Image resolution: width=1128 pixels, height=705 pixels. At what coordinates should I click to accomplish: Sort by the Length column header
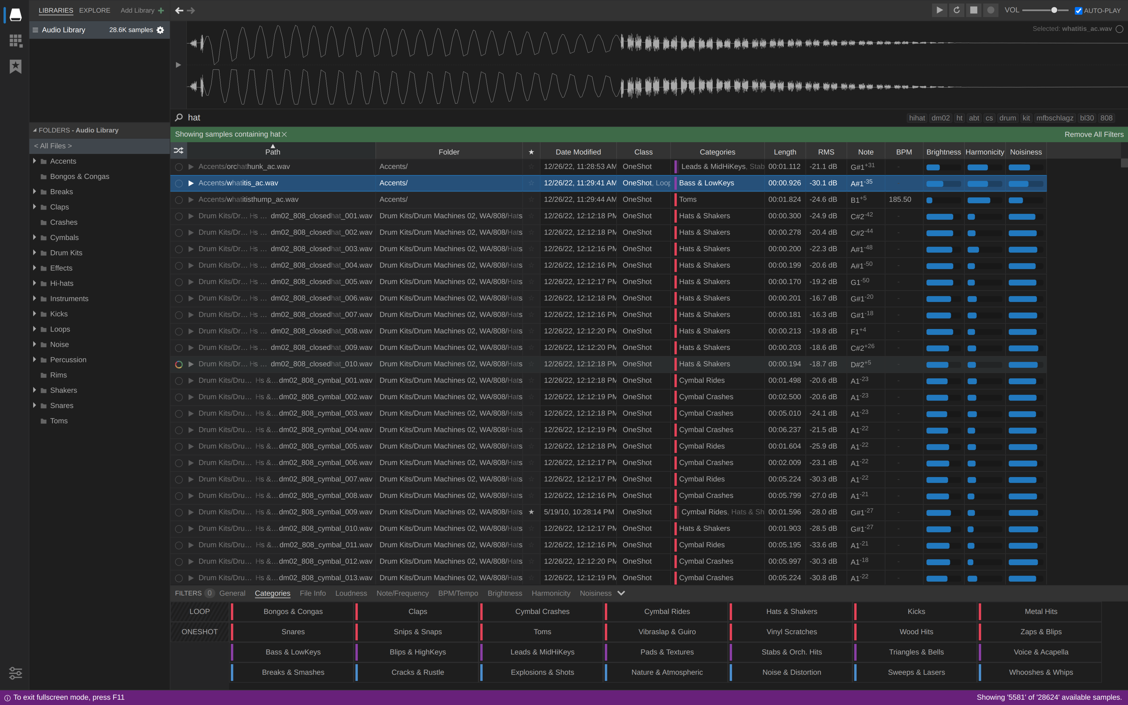point(785,152)
